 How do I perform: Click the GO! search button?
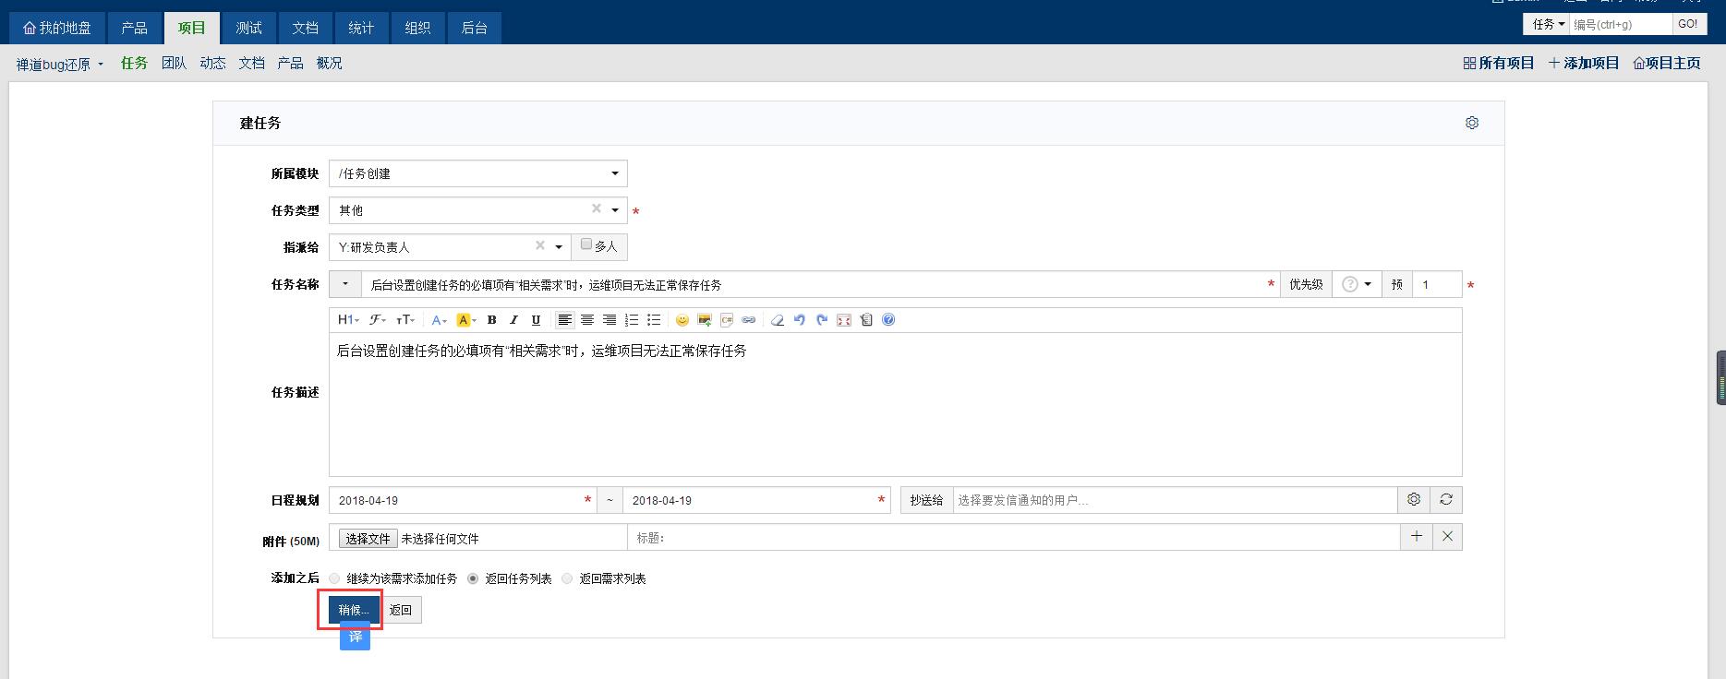coord(1687,25)
